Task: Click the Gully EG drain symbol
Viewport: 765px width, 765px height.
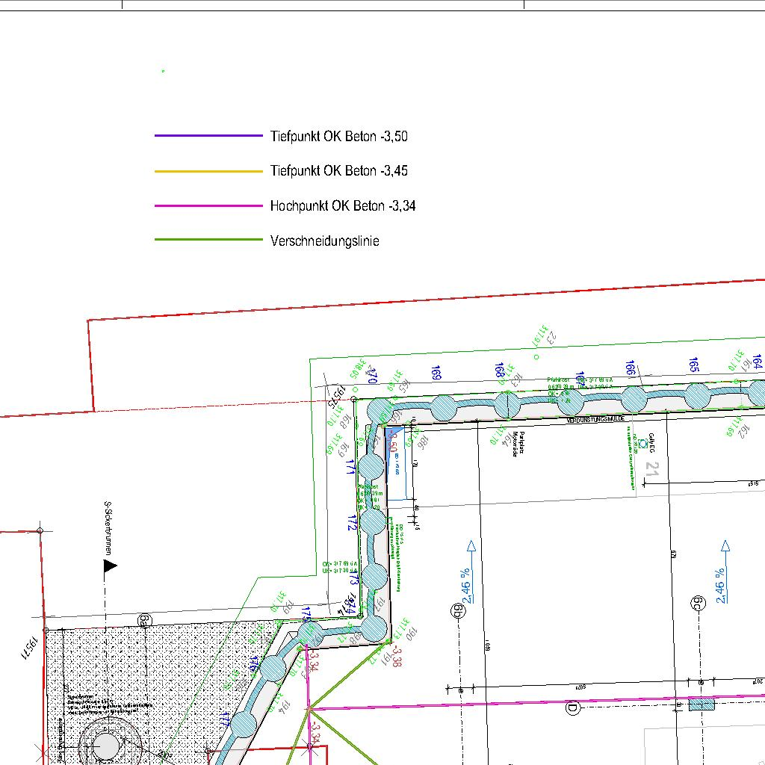Action: 643,445
